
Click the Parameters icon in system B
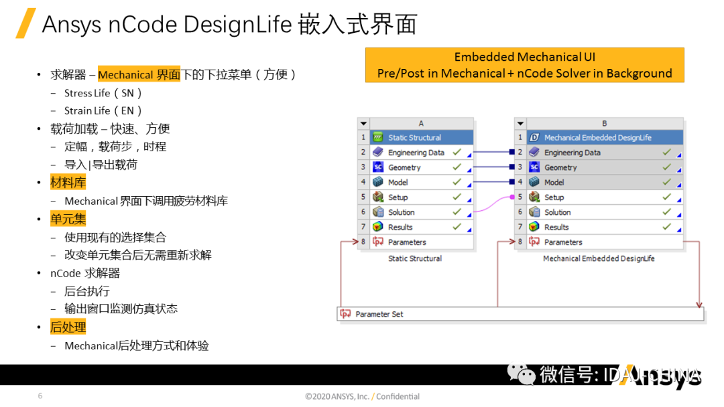click(534, 242)
